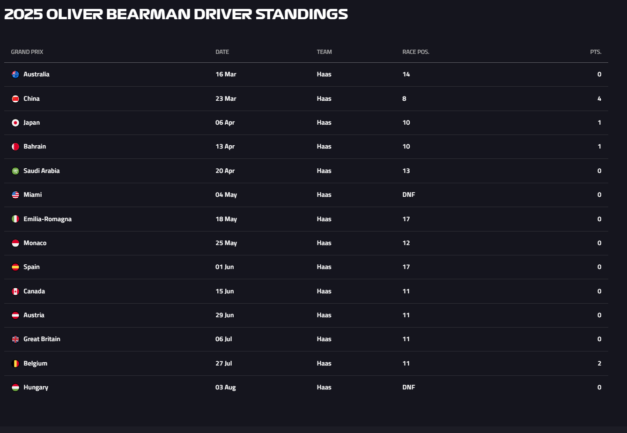Open the Bahrain Grand Prix link
The height and width of the screenshot is (433, 627).
35,147
